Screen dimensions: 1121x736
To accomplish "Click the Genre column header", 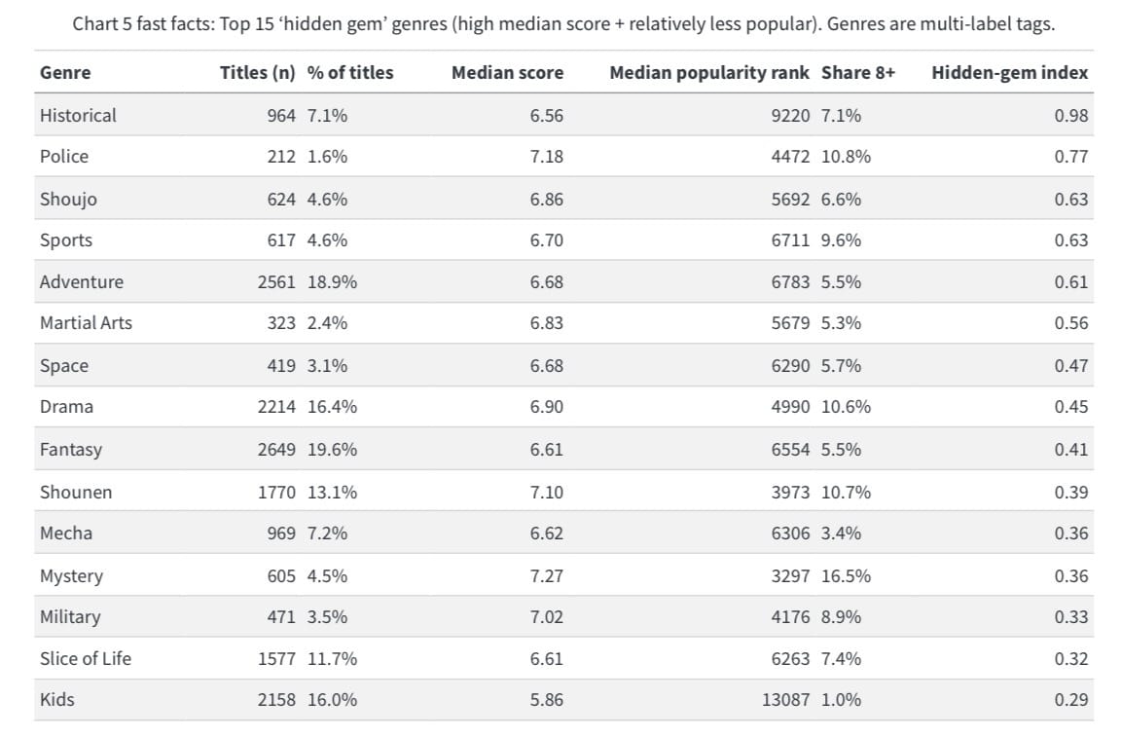I will tap(65, 72).
